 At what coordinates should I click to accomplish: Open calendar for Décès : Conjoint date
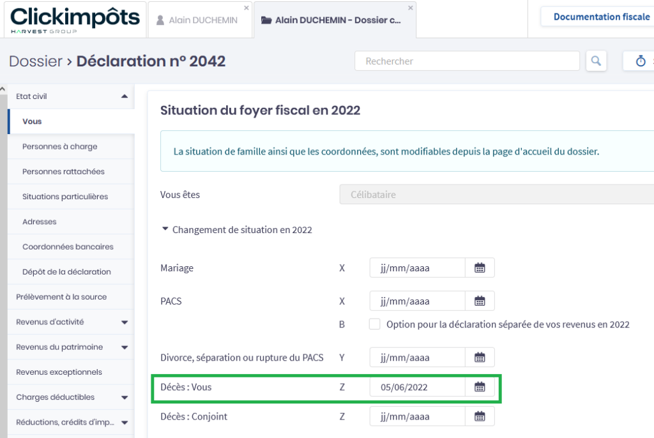pos(480,416)
